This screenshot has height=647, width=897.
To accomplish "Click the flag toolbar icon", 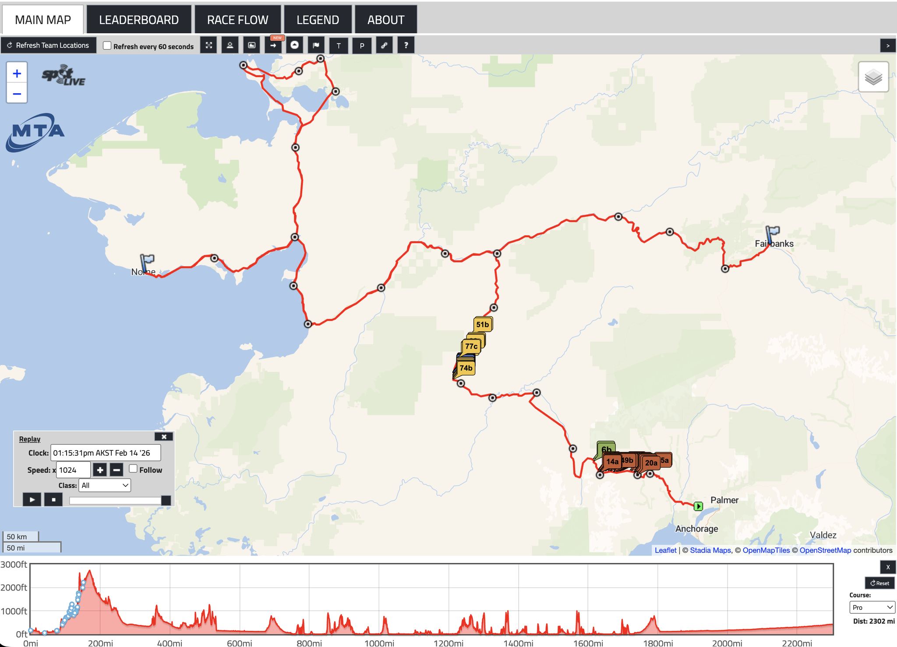I will click(x=316, y=45).
